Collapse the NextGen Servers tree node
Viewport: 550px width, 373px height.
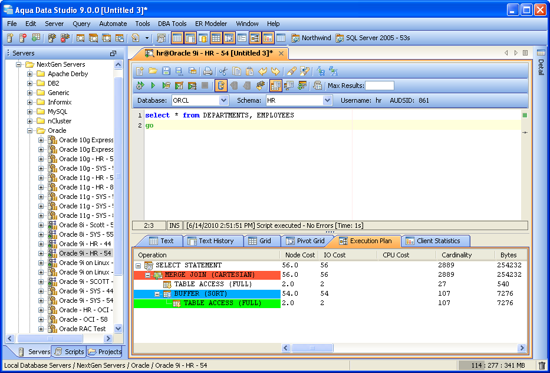pos(19,64)
